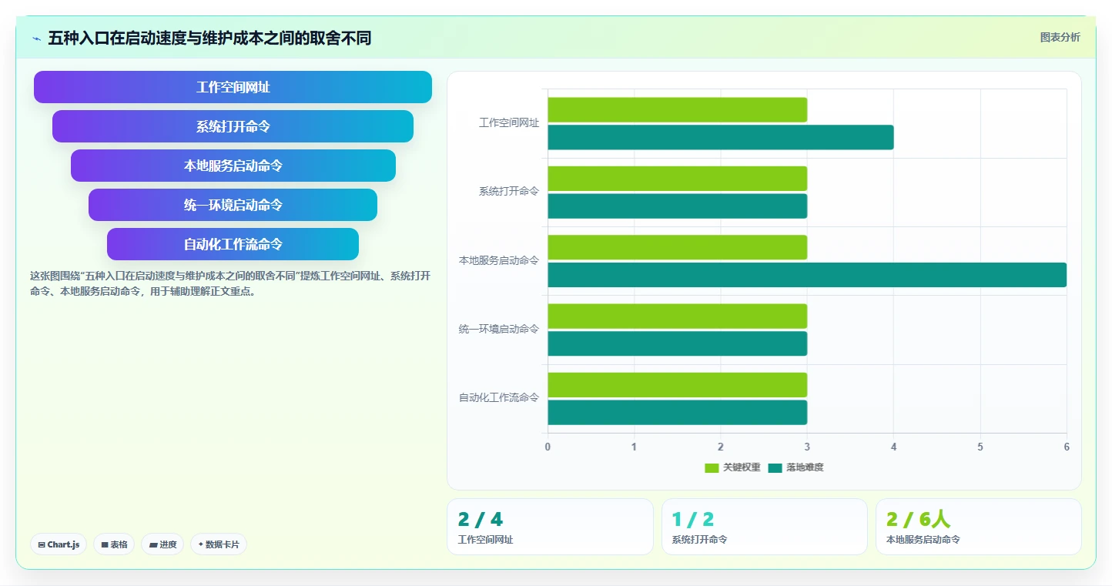1112x586 pixels.
Task: Select the 自动化工作流命令 funnel bar
Action: [x=233, y=244]
